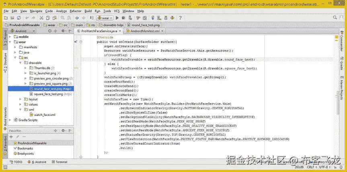Open the Maven Projects side panel
Viewport: 347px width, 172px height.
(x=342, y=87)
